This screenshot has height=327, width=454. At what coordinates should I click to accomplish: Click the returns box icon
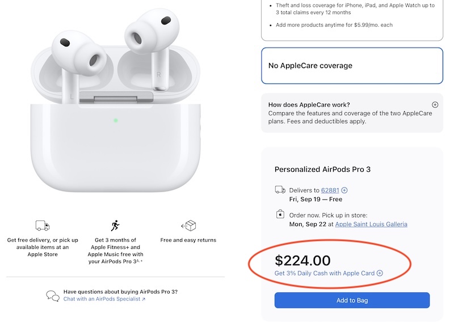(188, 226)
